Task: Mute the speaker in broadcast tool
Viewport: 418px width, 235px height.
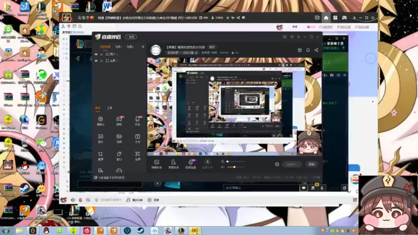Action: click(x=223, y=167)
